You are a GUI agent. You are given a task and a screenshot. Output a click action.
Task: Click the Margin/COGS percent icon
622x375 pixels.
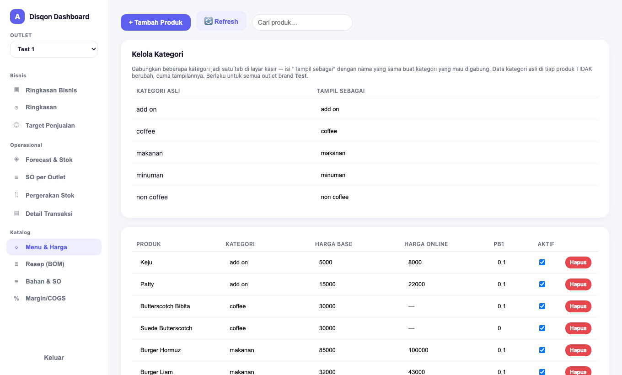[16, 299]
